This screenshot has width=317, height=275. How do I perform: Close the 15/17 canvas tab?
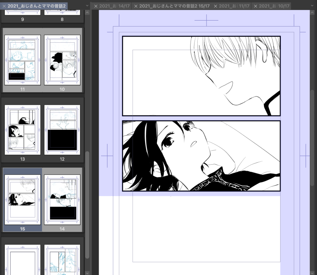[x=136, y=6]
